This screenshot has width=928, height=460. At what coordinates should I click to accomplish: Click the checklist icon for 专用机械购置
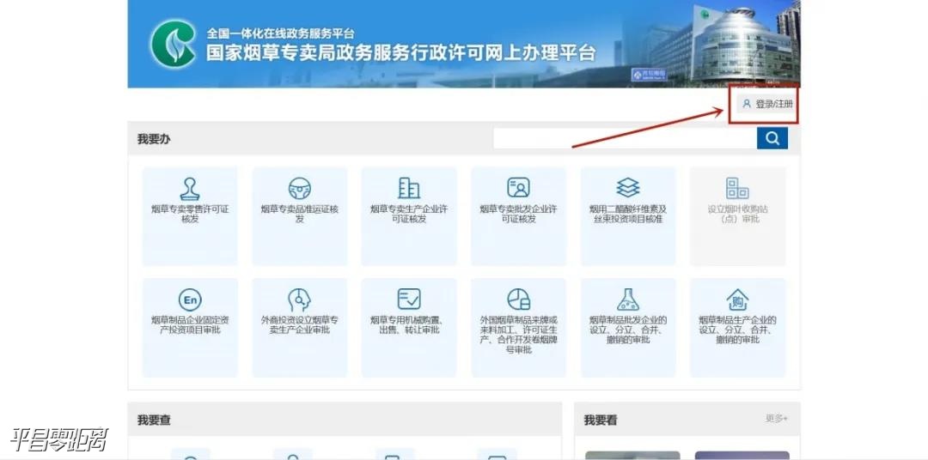coord(409,300)
